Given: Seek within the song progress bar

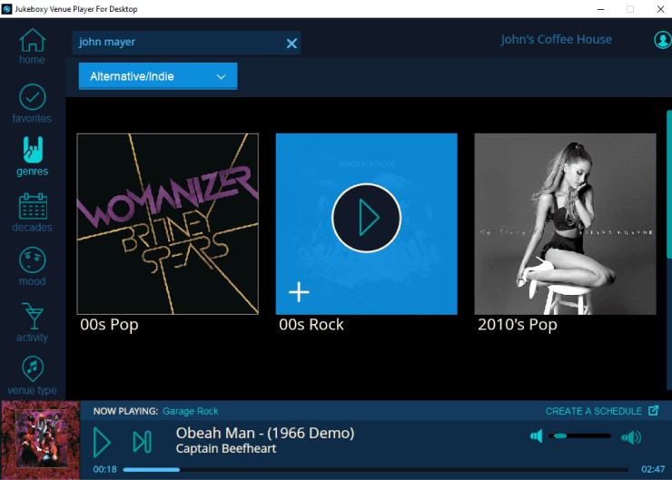Looking at the screenshot, I should (x=375, y=470).
